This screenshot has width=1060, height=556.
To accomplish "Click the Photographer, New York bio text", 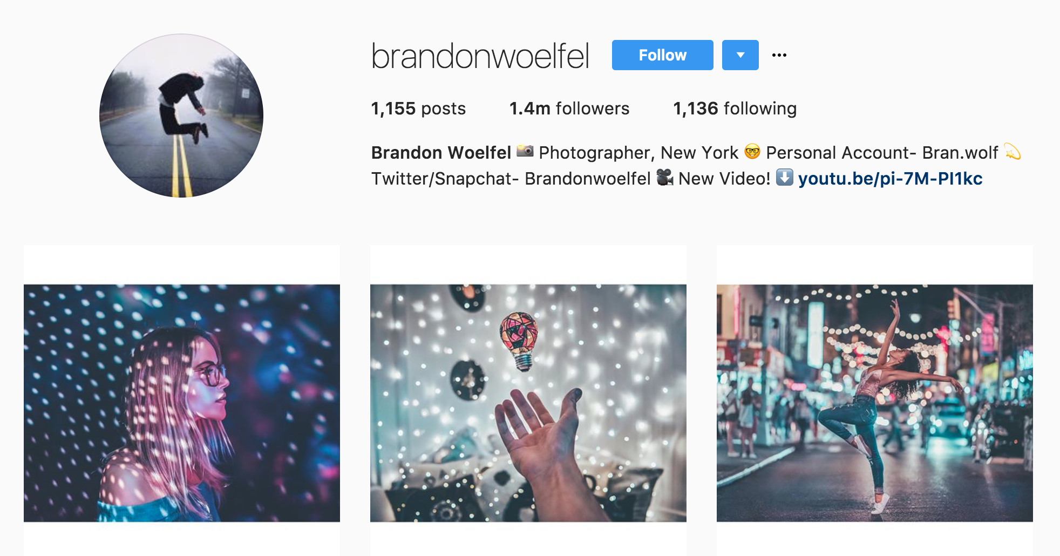I will [638, 153].
